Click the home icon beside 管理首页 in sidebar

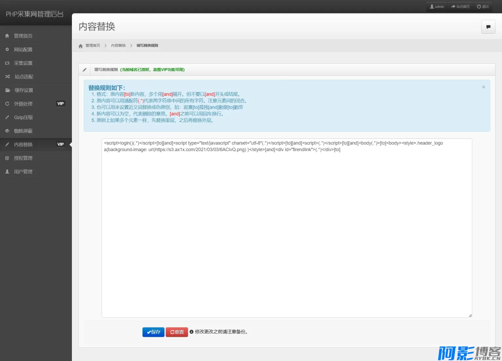(x=7, y=36)
